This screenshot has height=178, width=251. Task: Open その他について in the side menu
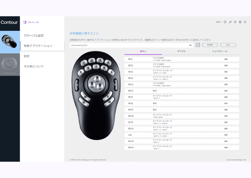pos(34,66)
